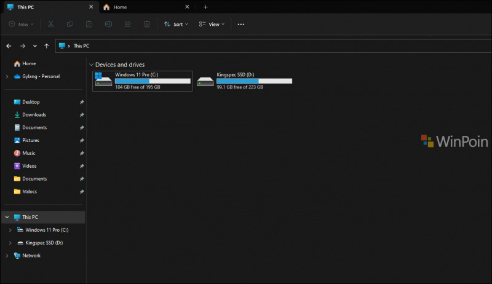This screenshot has width=492, height=284.
Task: Open Pictures in quick access
Action: tap(31, 140)
